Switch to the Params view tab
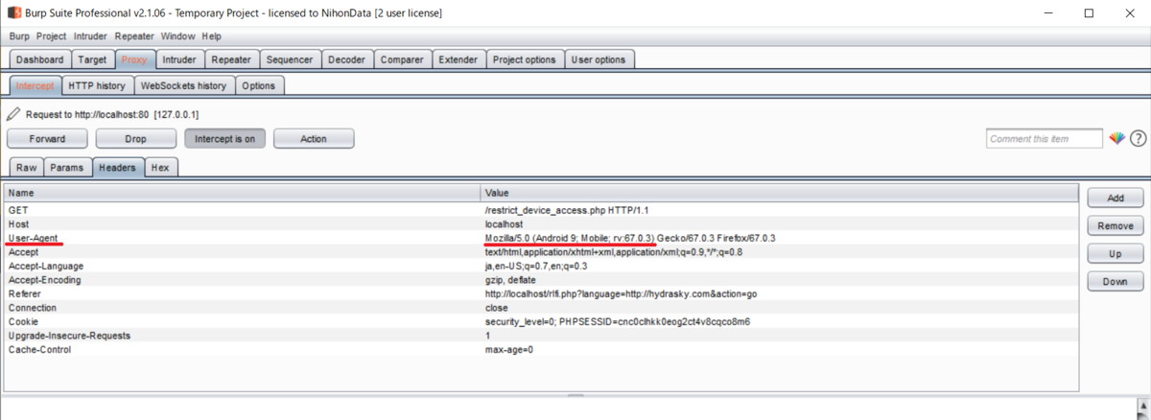1151x420 pixels. (x=67, y=167)
